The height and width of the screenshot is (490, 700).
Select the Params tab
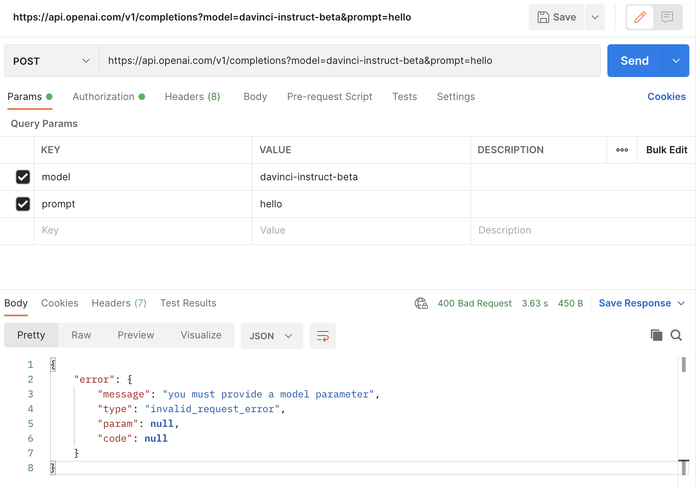pyautogui.click(x=30, y=97)
